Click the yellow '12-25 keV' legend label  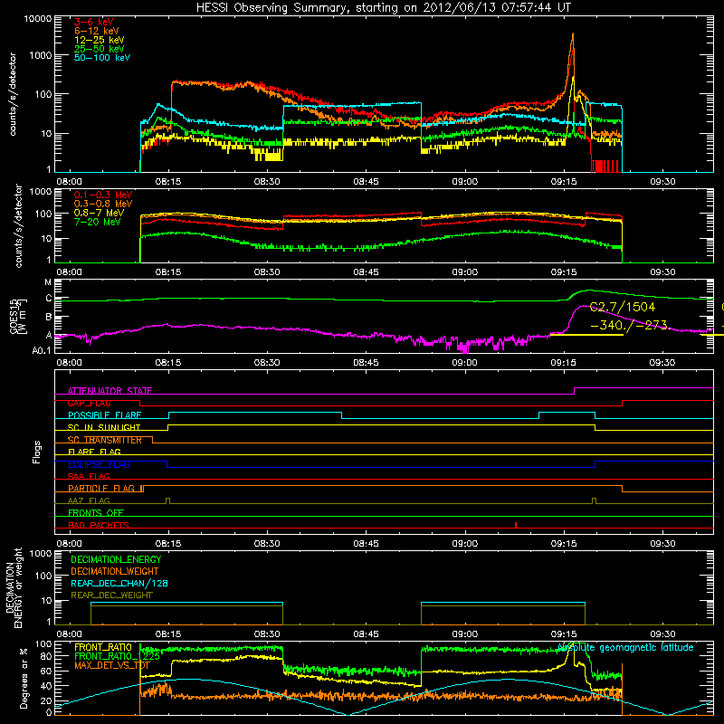tap(100, 40)
